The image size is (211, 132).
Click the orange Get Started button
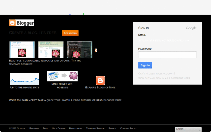[x=70, y=33]
